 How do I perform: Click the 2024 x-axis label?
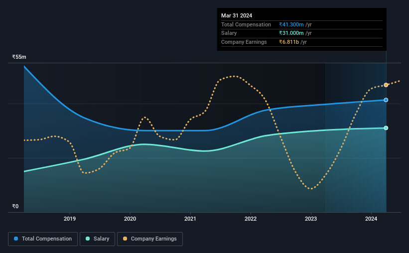pos(371,219)
